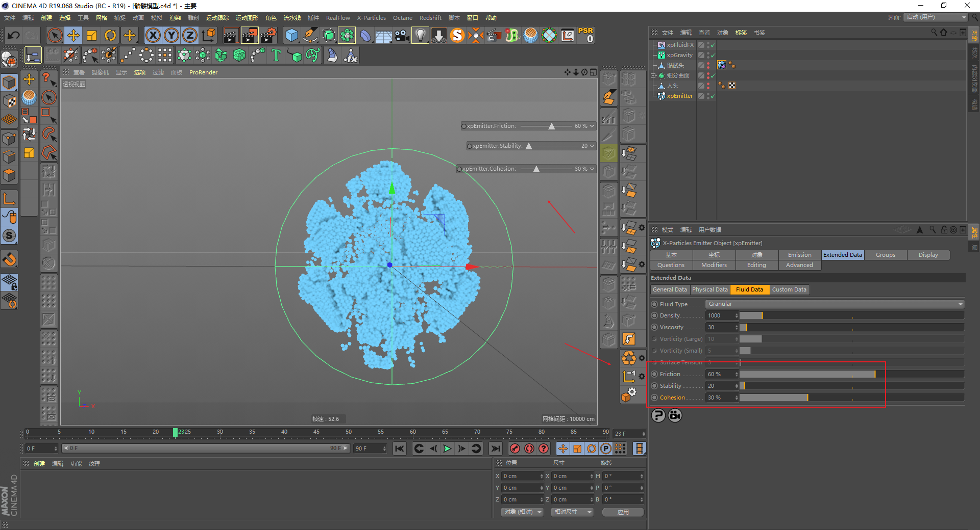Add a Camera object
This screenshot has height=530, width=980.
402,35
